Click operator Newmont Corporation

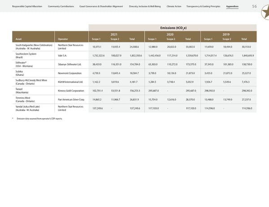point(69,73)
